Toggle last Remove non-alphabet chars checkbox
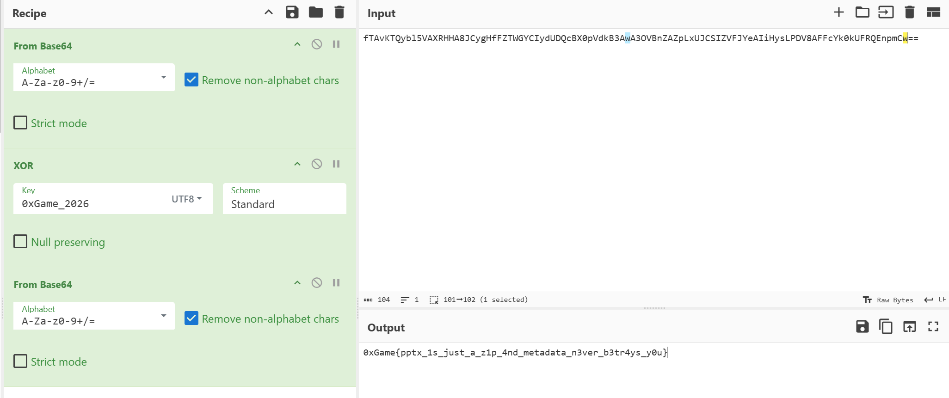Screen dimensions: 949x398 click(x=191, y=318)
